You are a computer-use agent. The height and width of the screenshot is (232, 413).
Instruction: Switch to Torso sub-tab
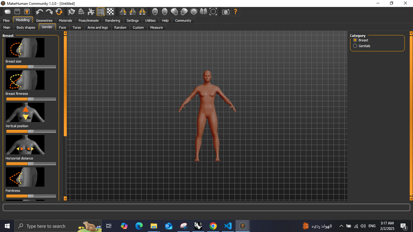coord(77,27)
